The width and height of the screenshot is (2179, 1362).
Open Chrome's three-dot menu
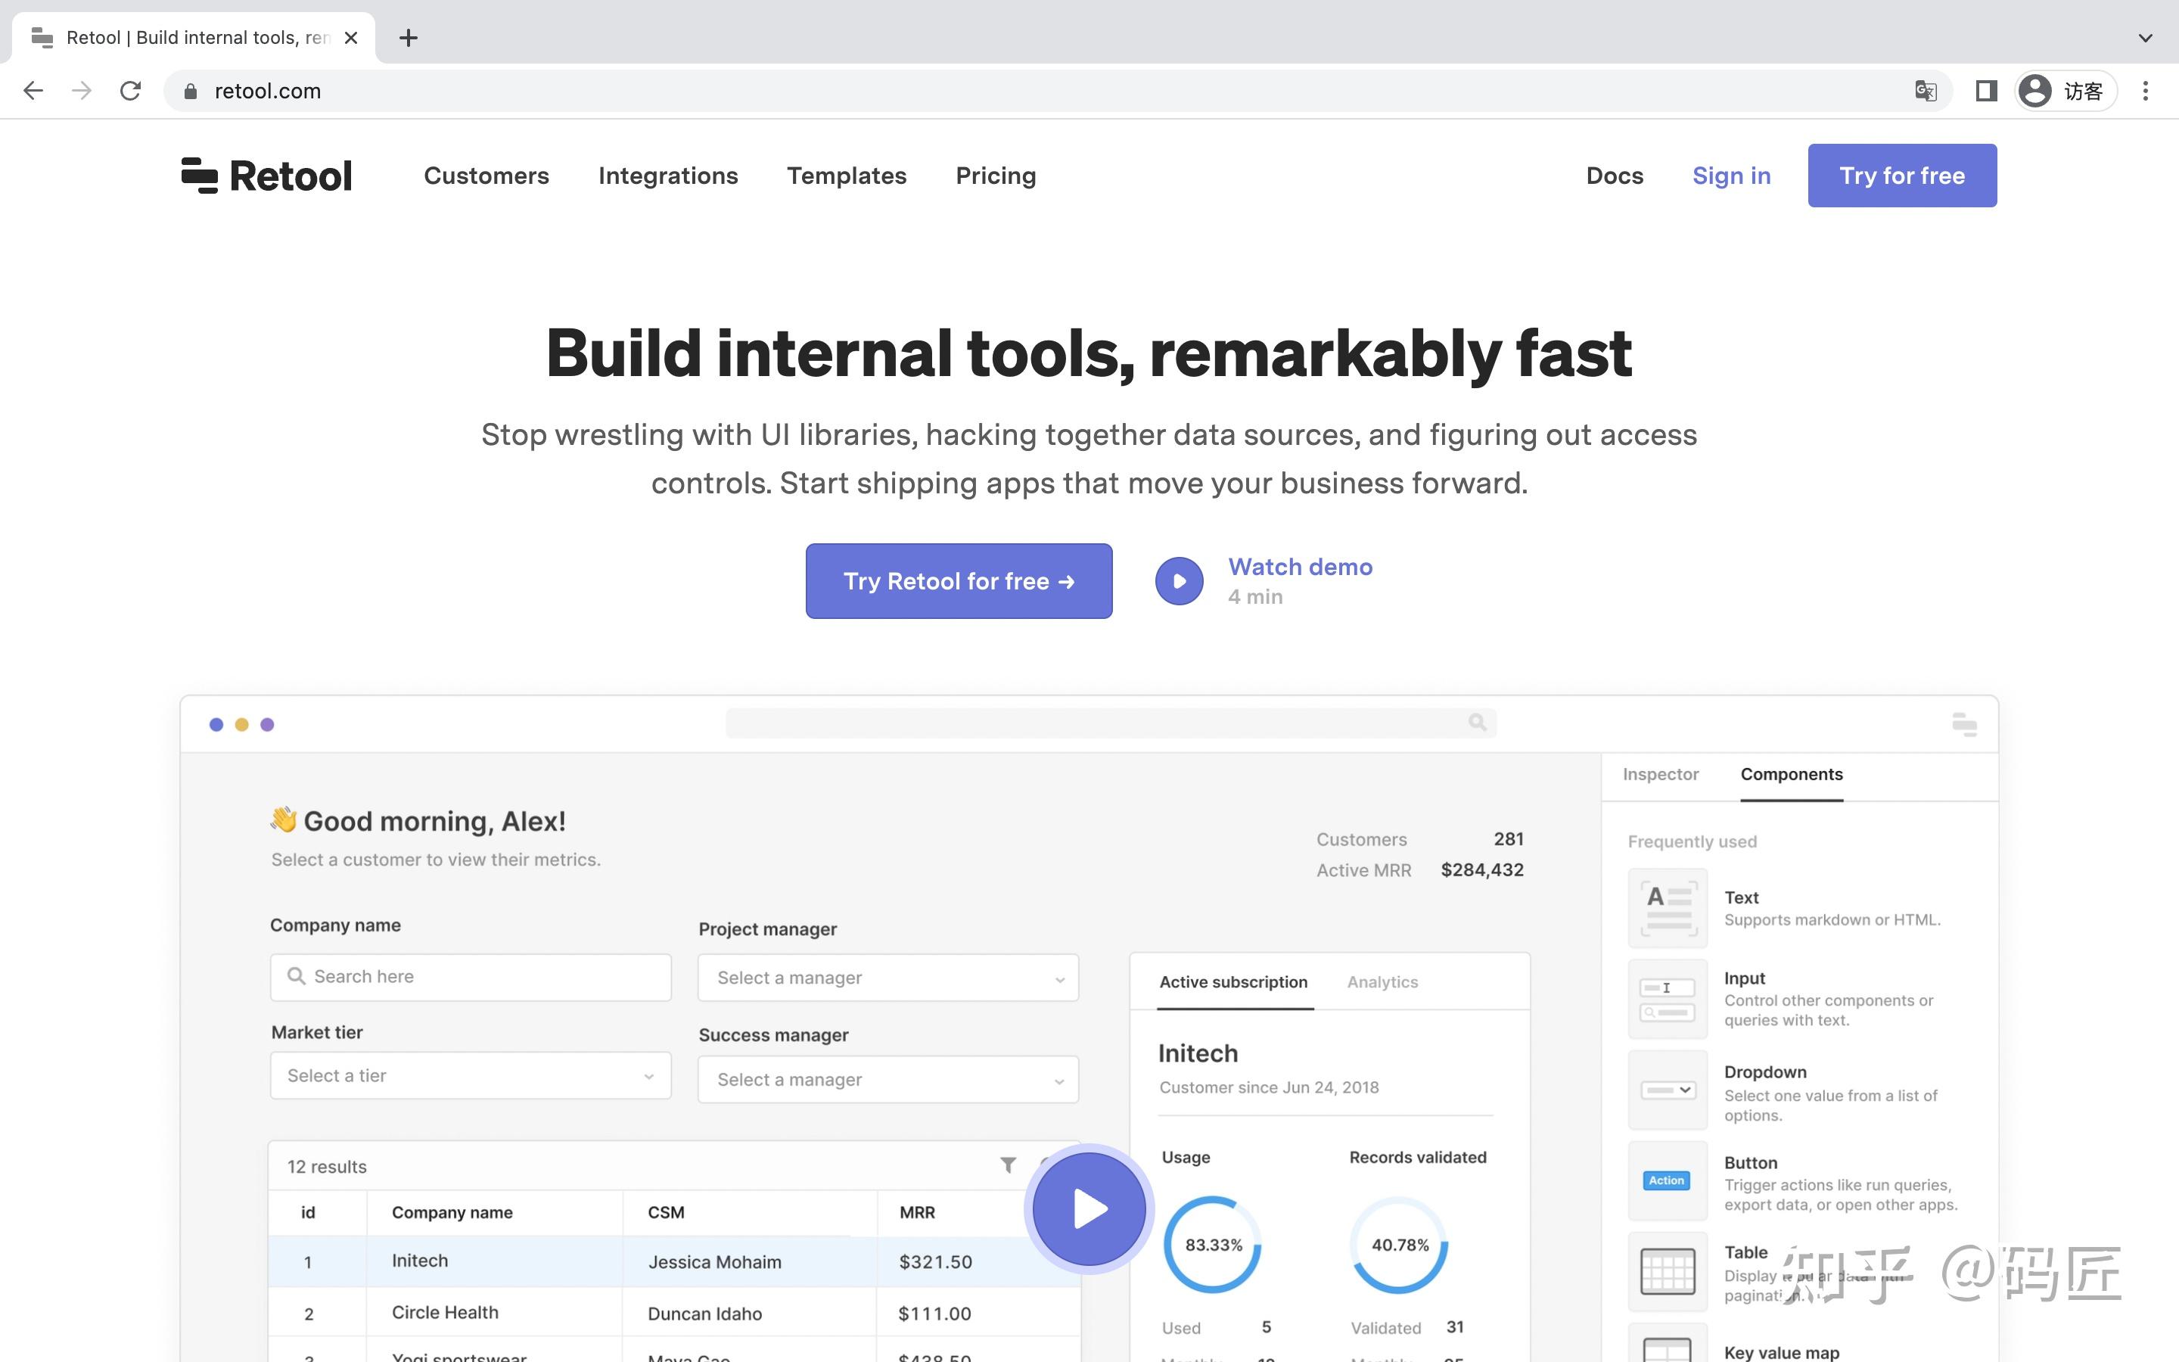pyautogui.click(x=2145, y=91)
